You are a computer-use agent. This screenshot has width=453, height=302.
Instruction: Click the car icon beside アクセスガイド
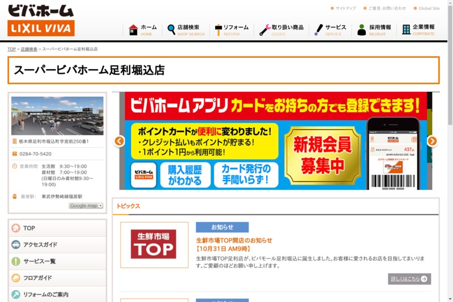coord(16,245)
